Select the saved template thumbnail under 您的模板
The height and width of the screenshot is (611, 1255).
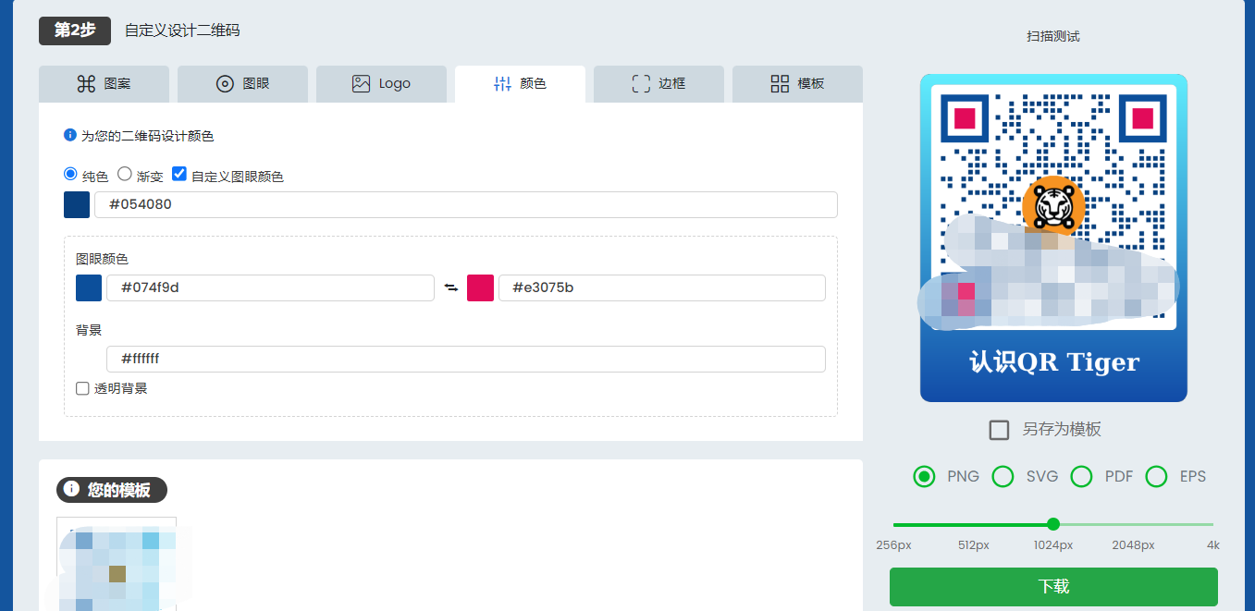click(x=117, y=564)
